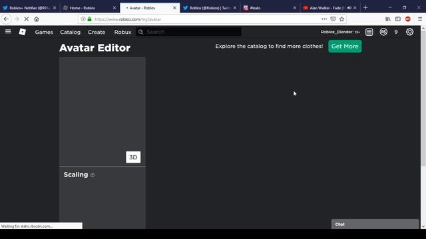
Task: Stop loading the page
Action: pos(27,19)
